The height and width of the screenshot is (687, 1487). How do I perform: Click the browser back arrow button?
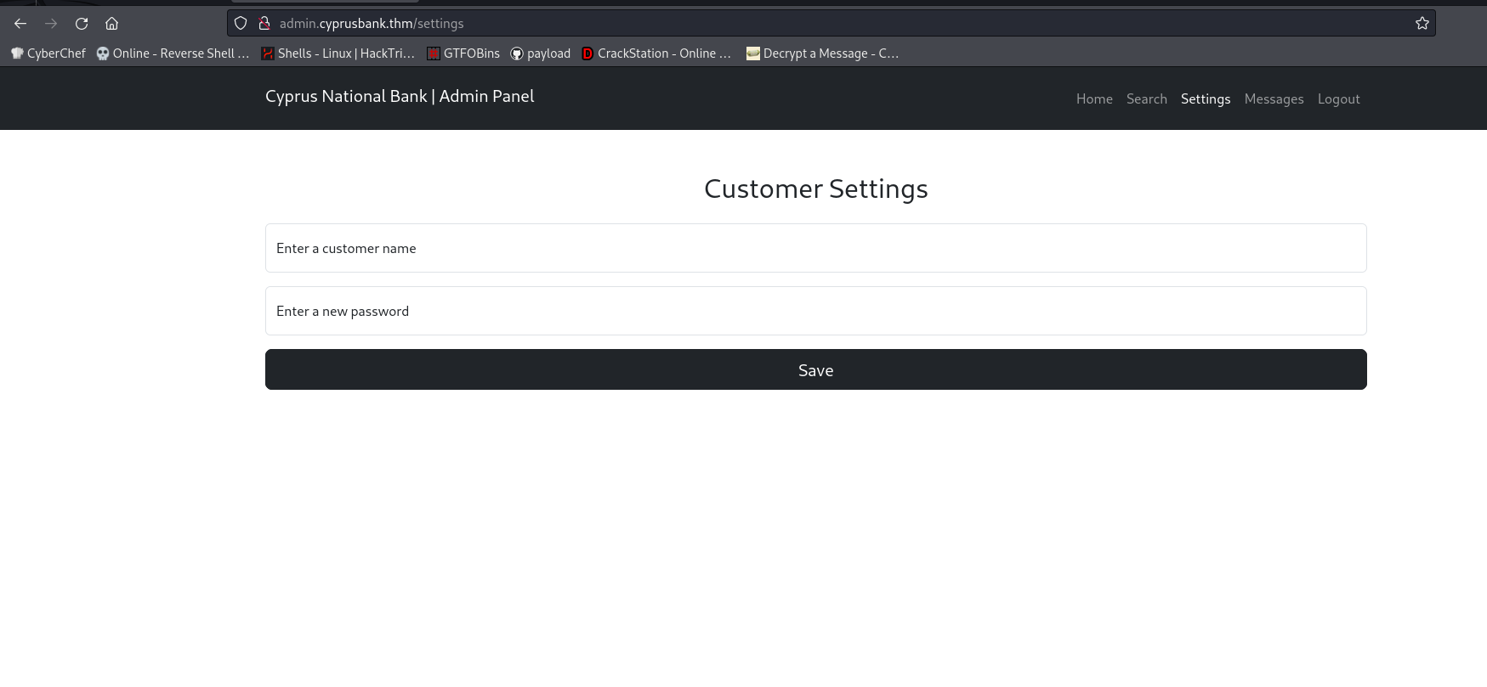[x=20, y=24]
